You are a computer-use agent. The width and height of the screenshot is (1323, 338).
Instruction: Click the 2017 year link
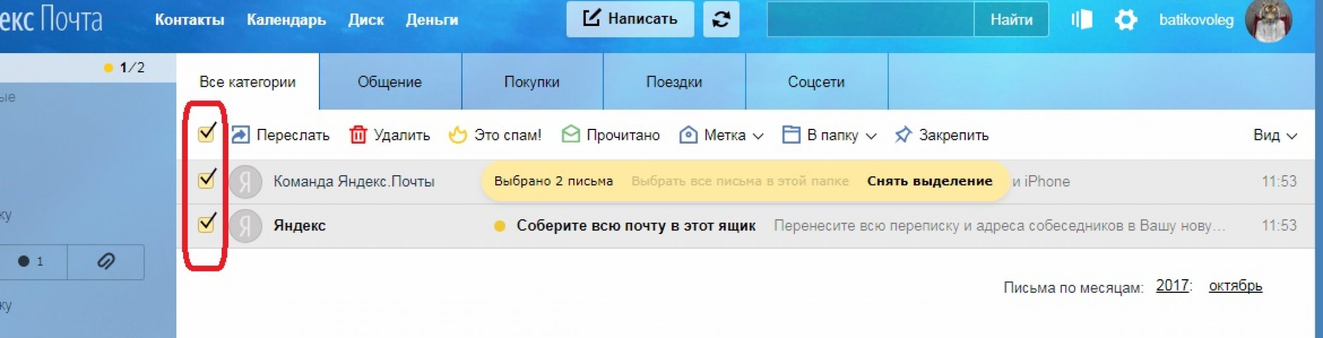[1172, 285]
